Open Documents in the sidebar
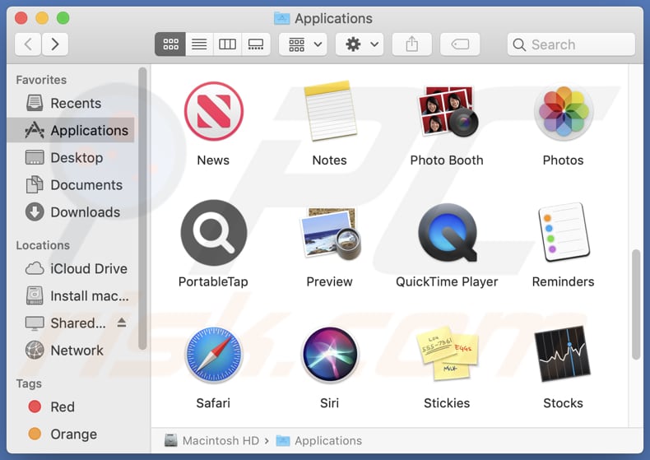This screenshot has height=460, width=650. pyautogui.click(x=71, y=185)
